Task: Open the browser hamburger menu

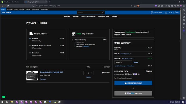Action: (x=184, y=6)
